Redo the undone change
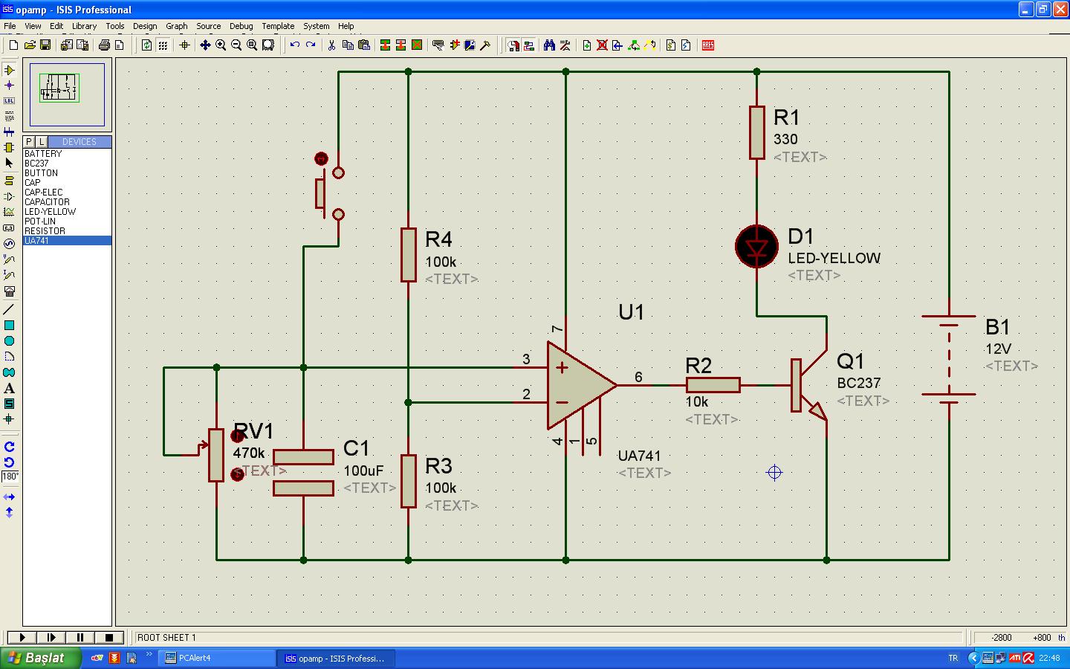1070x669 pixels. tap(311, 45)
